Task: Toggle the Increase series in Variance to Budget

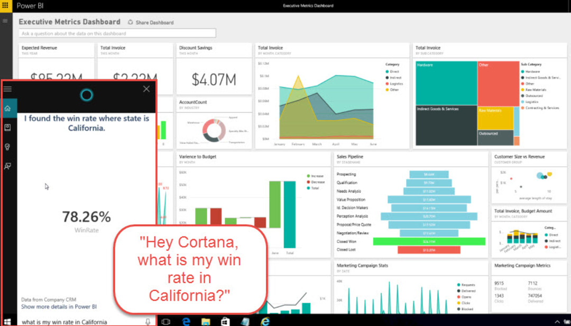Action: tap(317, 175)
